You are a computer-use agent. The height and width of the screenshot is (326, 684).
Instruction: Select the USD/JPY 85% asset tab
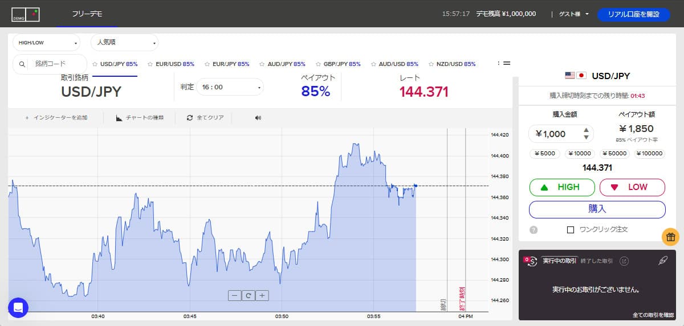115,64
